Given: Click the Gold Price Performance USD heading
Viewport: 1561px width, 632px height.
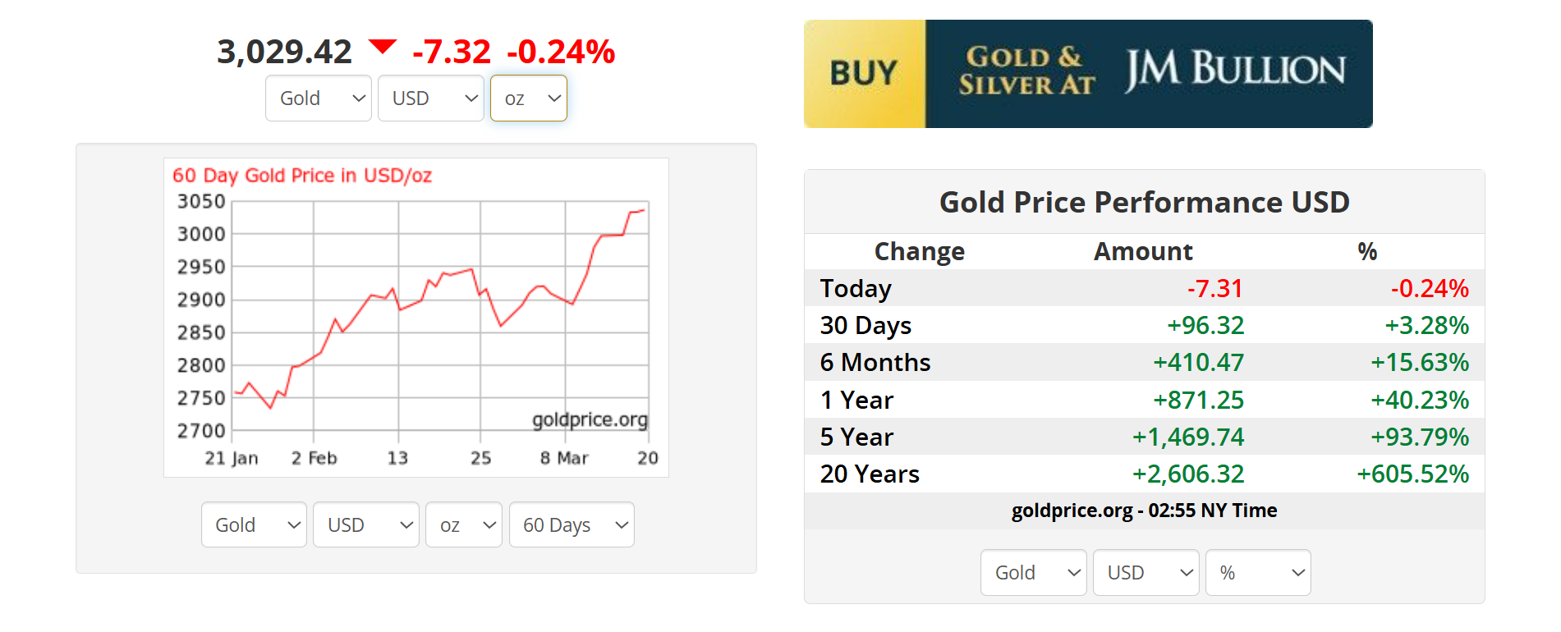Looking at the screenshot, I should point(1144,202).
